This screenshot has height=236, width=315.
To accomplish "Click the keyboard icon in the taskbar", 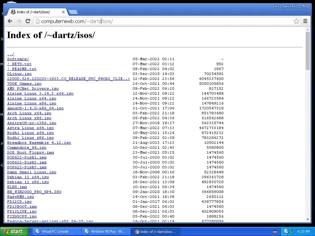I will tap(275, 232).
